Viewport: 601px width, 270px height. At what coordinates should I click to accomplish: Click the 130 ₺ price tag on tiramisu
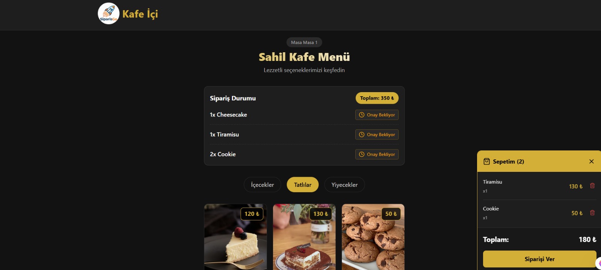click(x=321, y=214)
